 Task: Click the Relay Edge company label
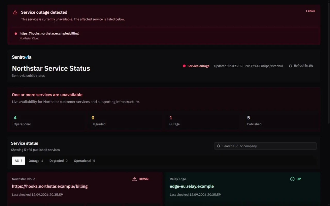[178, 179]
